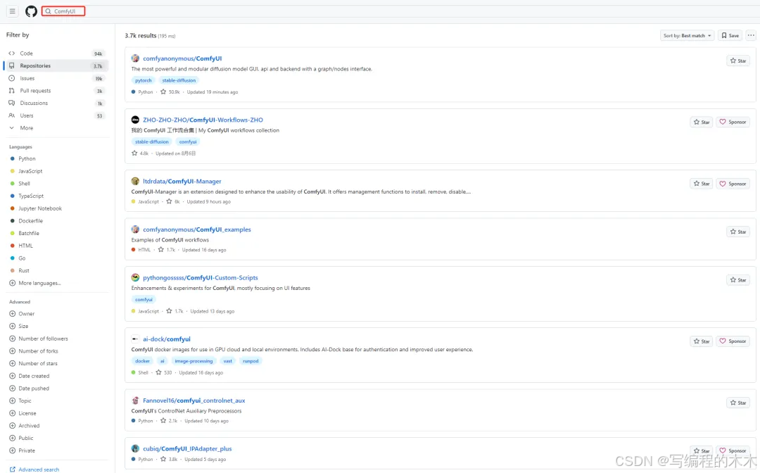Open ZHO-ZHO-ZHO/ComfyUI-Workflows-ZHO repository
The height and width of the screenshot is (473, 760).
coord(203,120)
